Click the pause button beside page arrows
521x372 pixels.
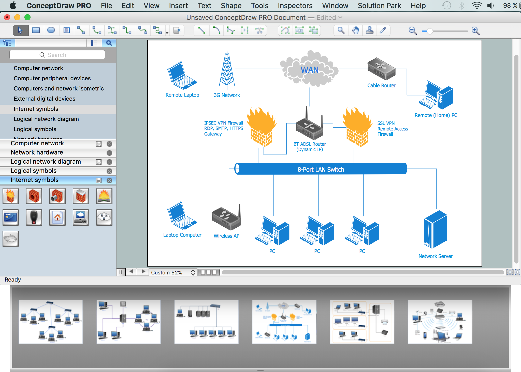pos(121,272)
